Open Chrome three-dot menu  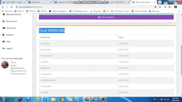pyautogui.click(x=180, y=7)
